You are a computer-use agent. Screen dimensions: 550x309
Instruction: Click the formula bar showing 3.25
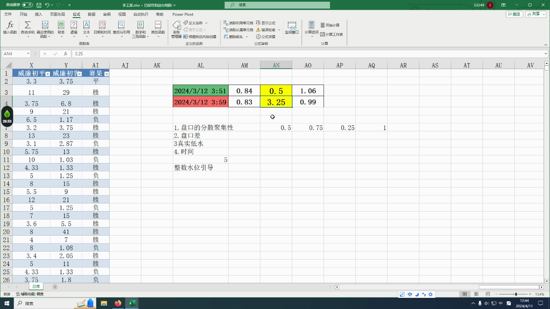(307, 54)
